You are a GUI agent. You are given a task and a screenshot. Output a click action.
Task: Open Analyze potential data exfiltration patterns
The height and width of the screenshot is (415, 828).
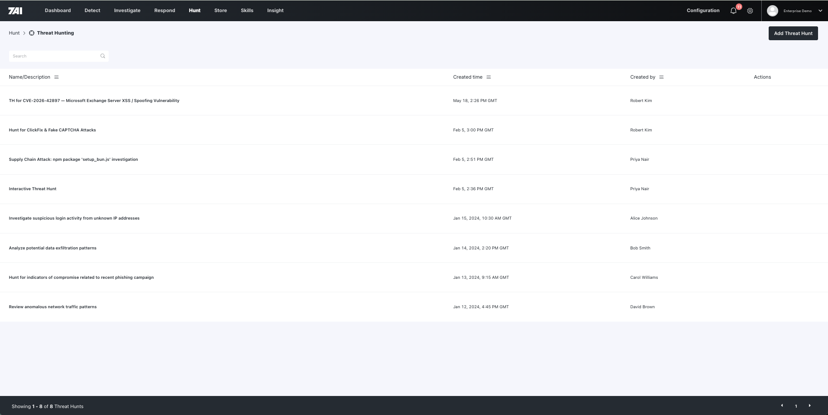pos(52,248)
